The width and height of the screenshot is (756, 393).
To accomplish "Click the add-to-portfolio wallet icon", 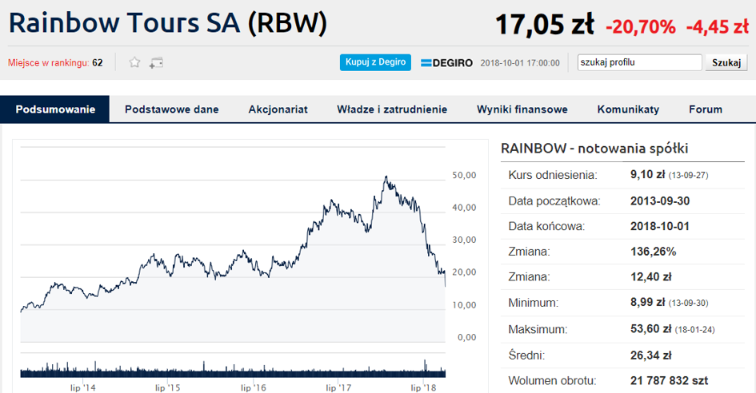I will point(156,62).
